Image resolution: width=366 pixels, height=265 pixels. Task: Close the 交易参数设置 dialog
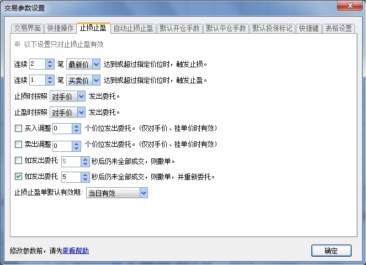click(349, 6)
